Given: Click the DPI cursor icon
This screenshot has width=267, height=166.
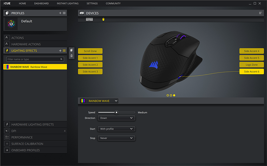Looking at the screenshot, I should tap(7, 131).
